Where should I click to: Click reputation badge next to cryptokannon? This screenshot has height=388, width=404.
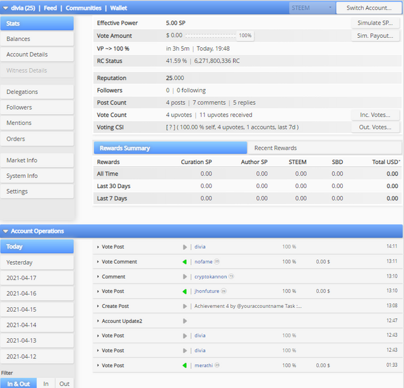pyautogui.click(x=232, y=276)
